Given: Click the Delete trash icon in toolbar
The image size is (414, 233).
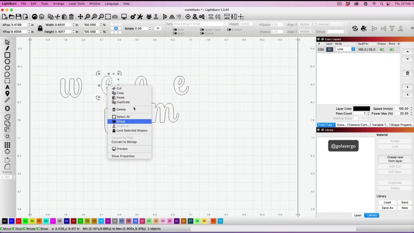Looking at the screenshot, I should 71,17.
